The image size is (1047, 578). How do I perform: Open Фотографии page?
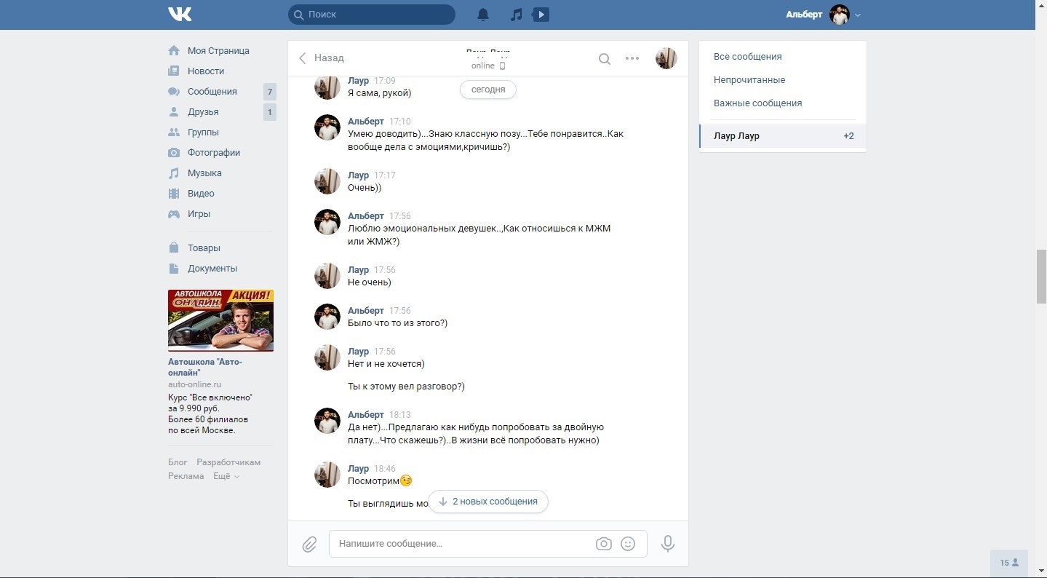click(214, 153)
